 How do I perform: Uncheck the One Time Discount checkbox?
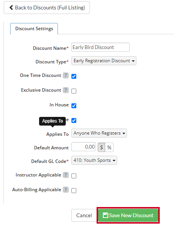point(74,76)
